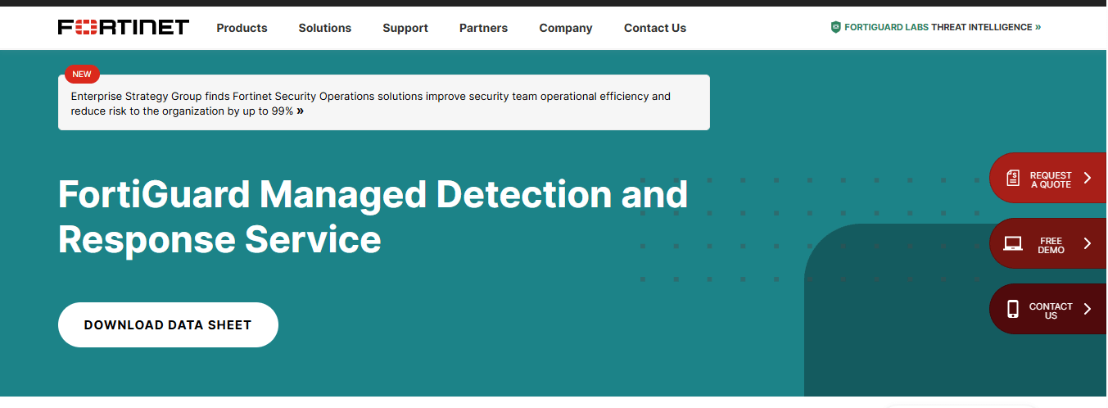Go to Contact Us in navigation bar

pos(655,28)
